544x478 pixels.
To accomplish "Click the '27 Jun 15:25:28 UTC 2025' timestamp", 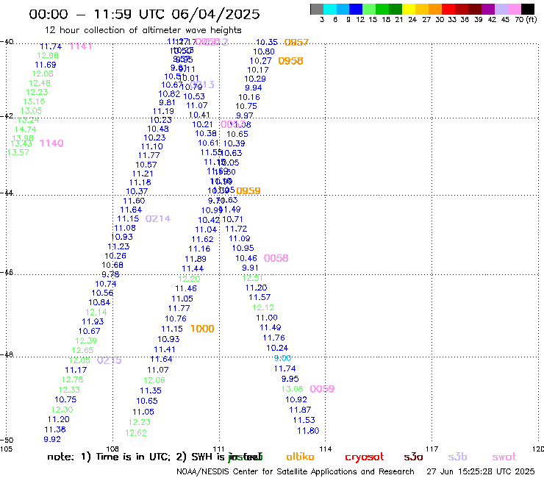I will pos(481,471).
